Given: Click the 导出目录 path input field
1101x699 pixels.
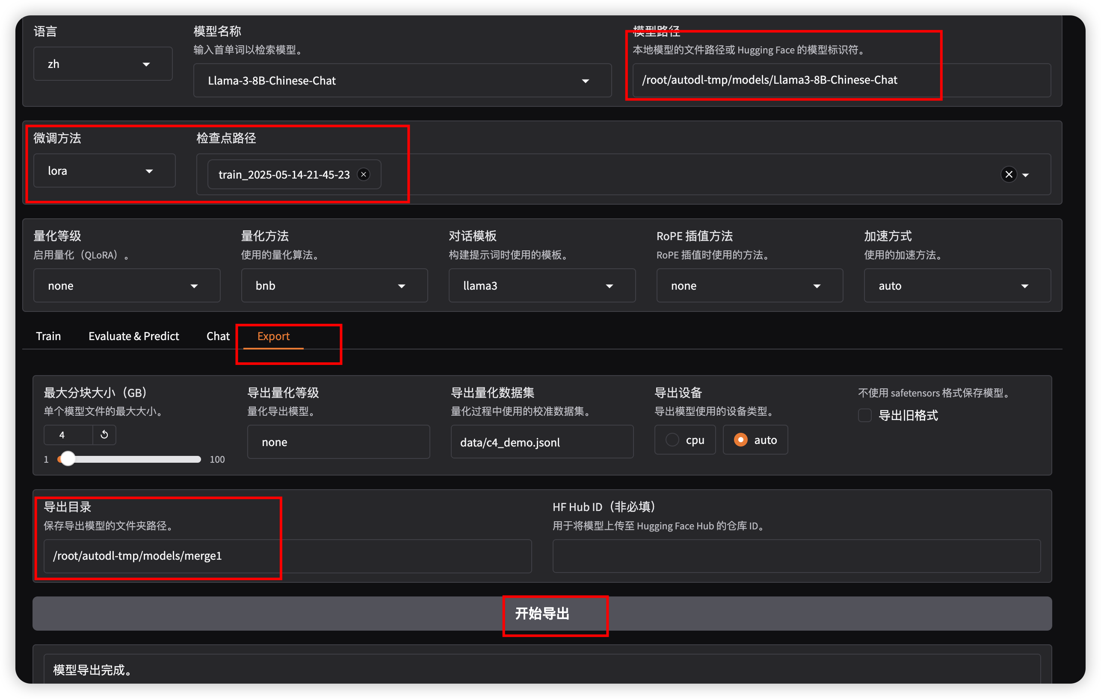Looking at the screenshot, I should pyautogui.click(x=287, y=556).
